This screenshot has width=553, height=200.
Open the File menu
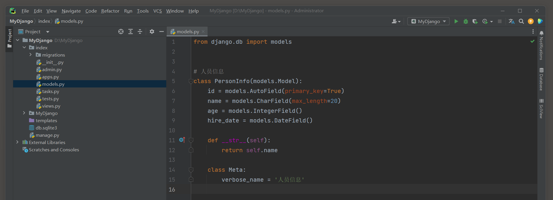25,11
